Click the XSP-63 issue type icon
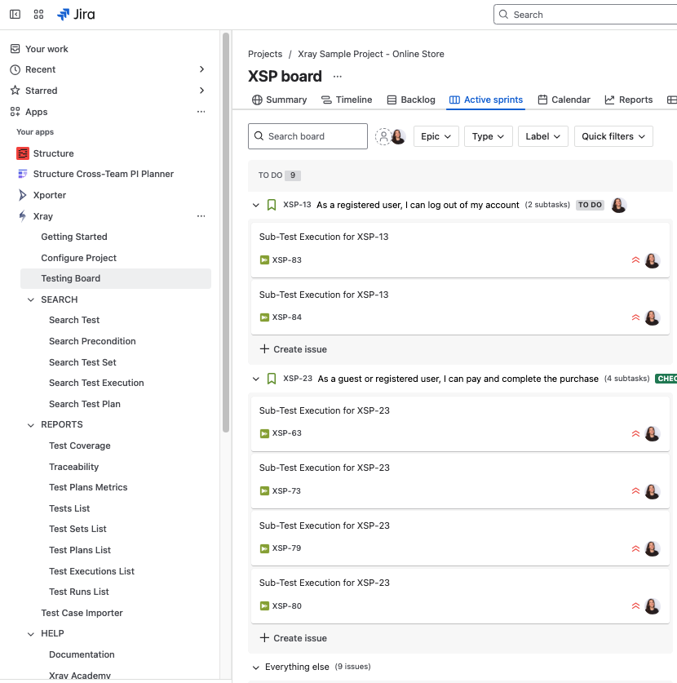This screenshot has width=677, height=683. click(264, 433)
